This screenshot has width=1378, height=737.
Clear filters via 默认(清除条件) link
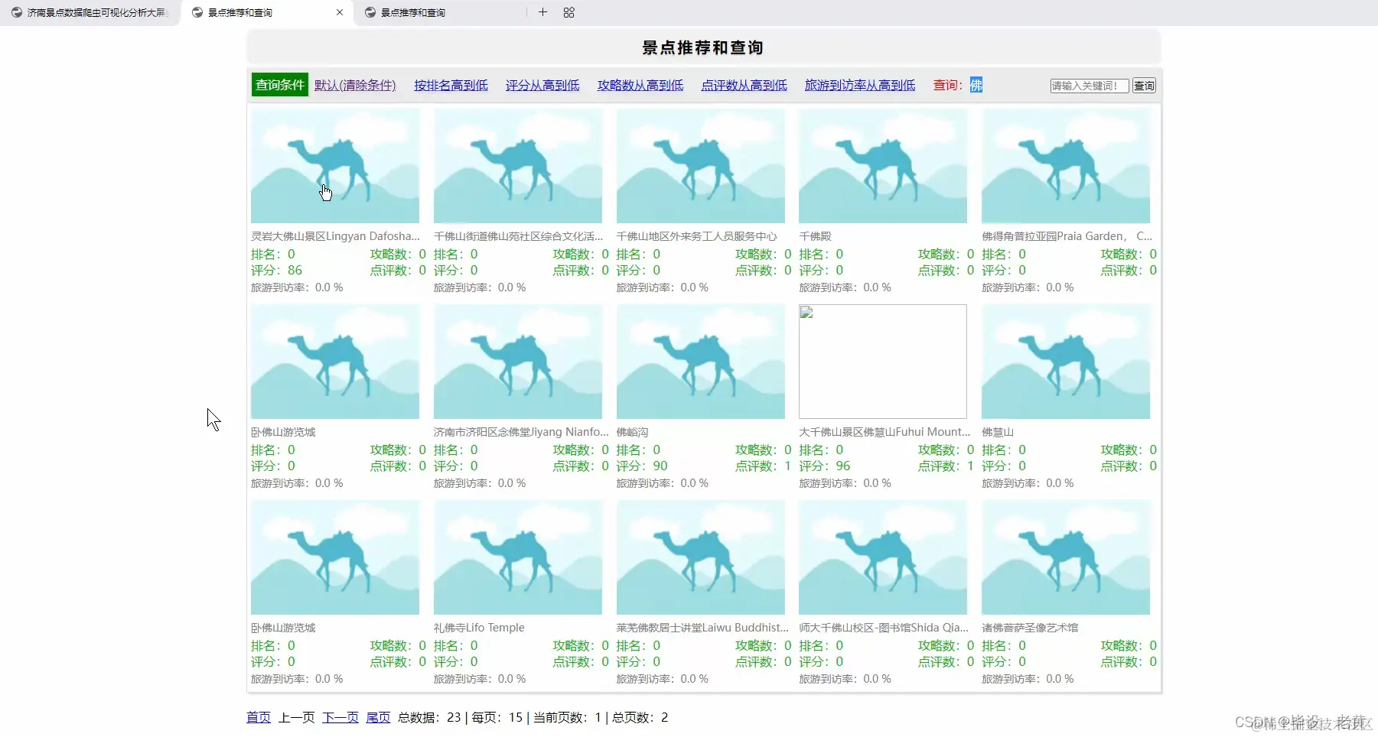point(354,85)
